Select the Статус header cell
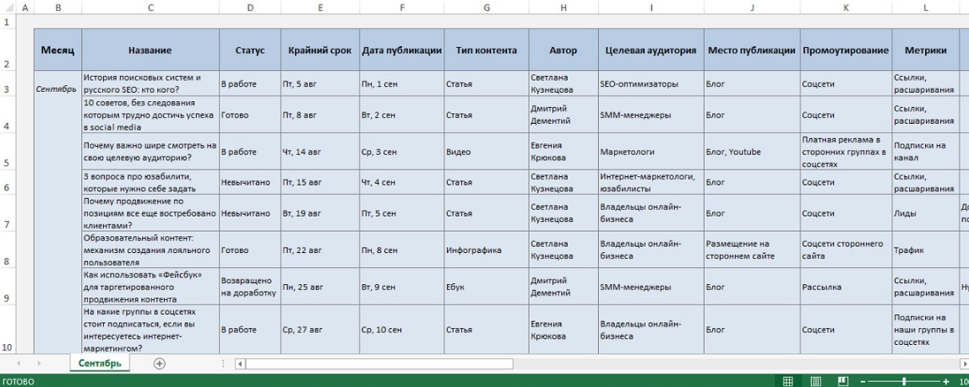The image size is (969, 387). click(249, 51)
